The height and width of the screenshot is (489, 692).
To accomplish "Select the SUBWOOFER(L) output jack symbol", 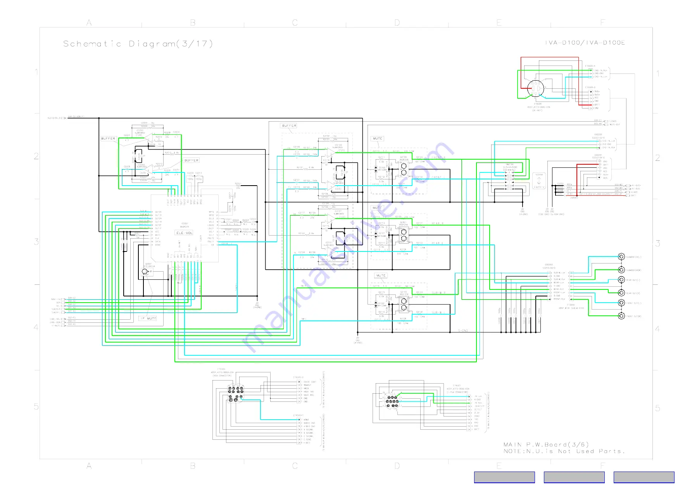I will pos(621,257).
